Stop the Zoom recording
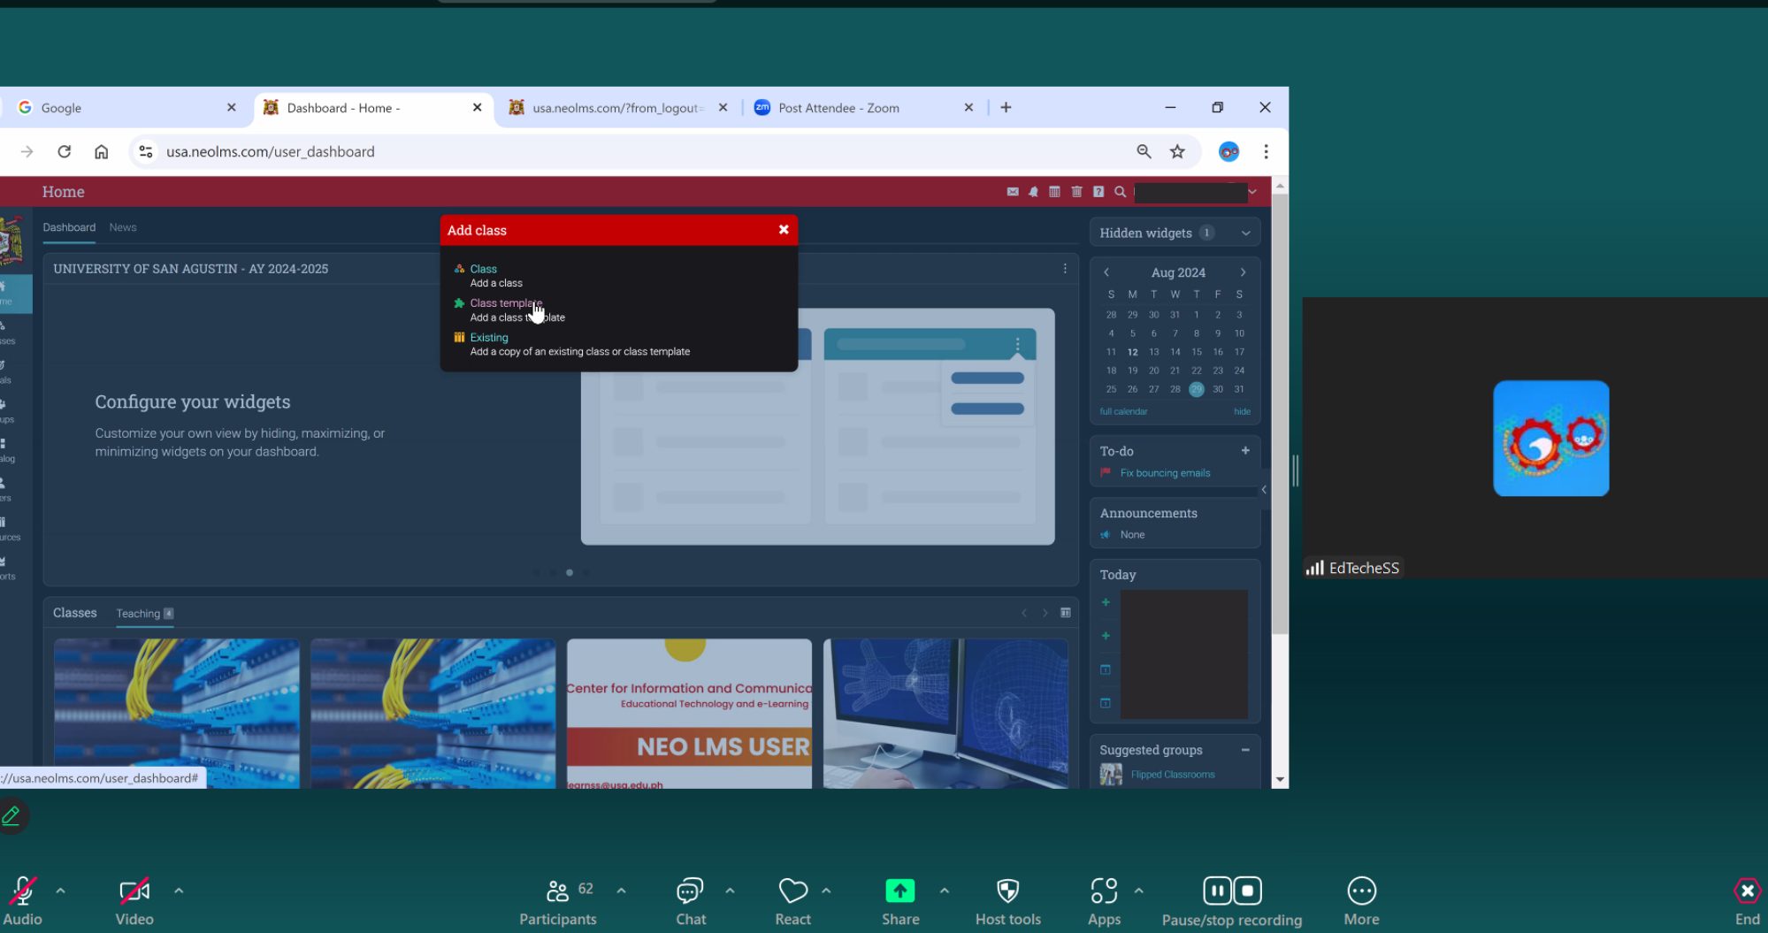The image size is (1768, 933). pos(1247,891)
